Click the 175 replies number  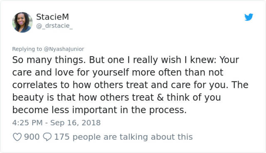(x=62, y=137)
